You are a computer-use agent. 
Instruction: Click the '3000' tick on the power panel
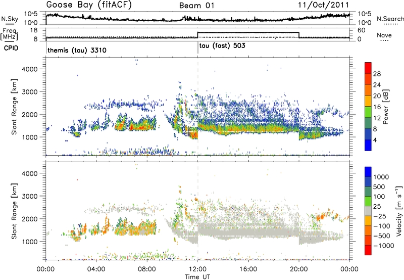[x=29, y=92]
